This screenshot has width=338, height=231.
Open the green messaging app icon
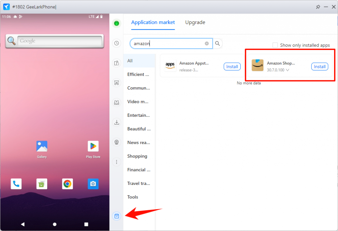pos(42,184)
